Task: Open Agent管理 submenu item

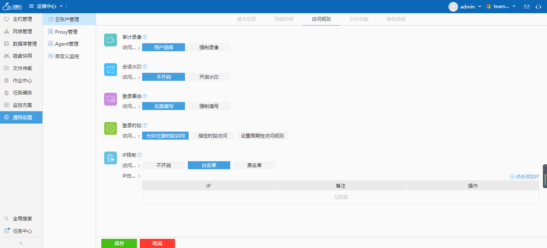Action: [x=69, y=44]
